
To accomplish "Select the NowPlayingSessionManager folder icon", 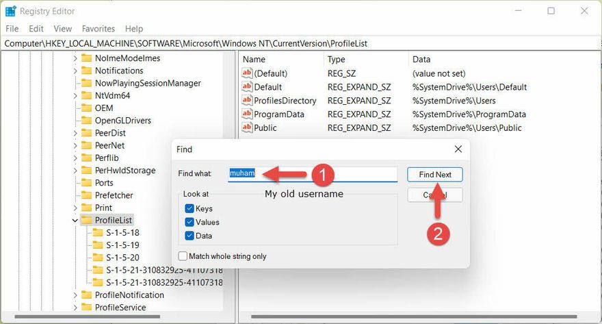I will pyautogui.click(x=87, y=83).
